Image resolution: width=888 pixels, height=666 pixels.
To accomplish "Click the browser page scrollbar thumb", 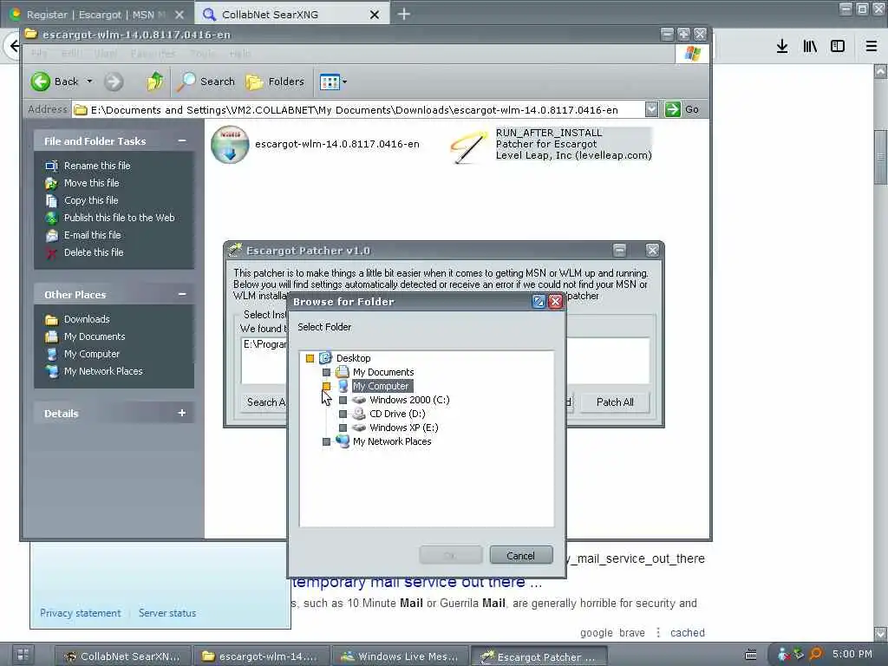I will 881,157.
